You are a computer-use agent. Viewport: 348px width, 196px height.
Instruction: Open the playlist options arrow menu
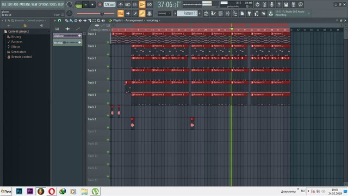55,21
